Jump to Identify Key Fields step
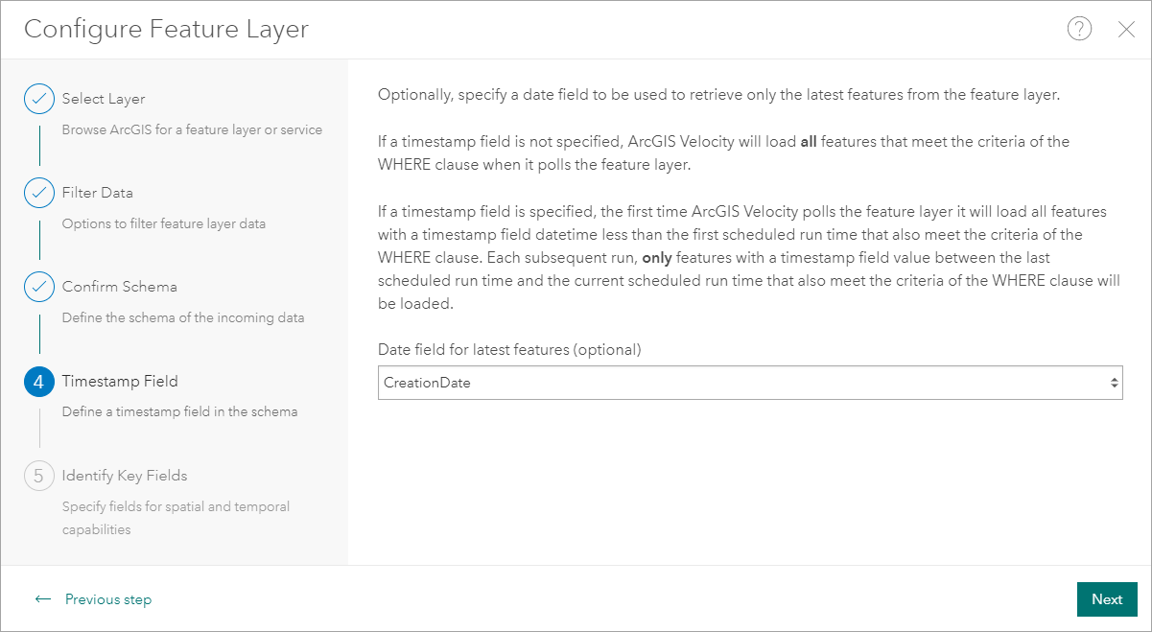 click(x=125, y=476)
